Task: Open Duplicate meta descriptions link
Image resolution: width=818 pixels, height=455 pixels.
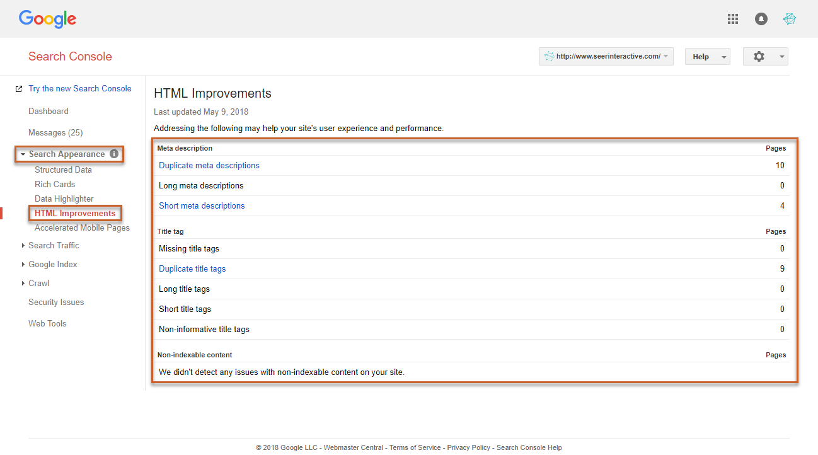Action: click(x=209, y=165)
